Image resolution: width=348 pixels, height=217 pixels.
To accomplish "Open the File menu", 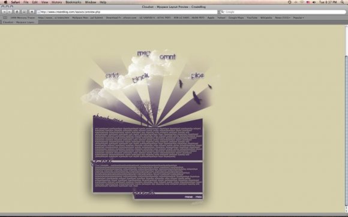I will point(26,2).
